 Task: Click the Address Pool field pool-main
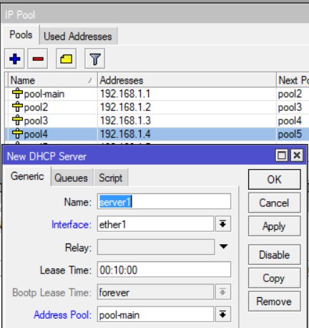click(155, 314)
